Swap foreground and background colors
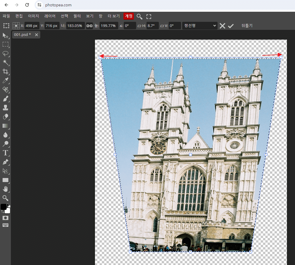 (x=2, y=212)
